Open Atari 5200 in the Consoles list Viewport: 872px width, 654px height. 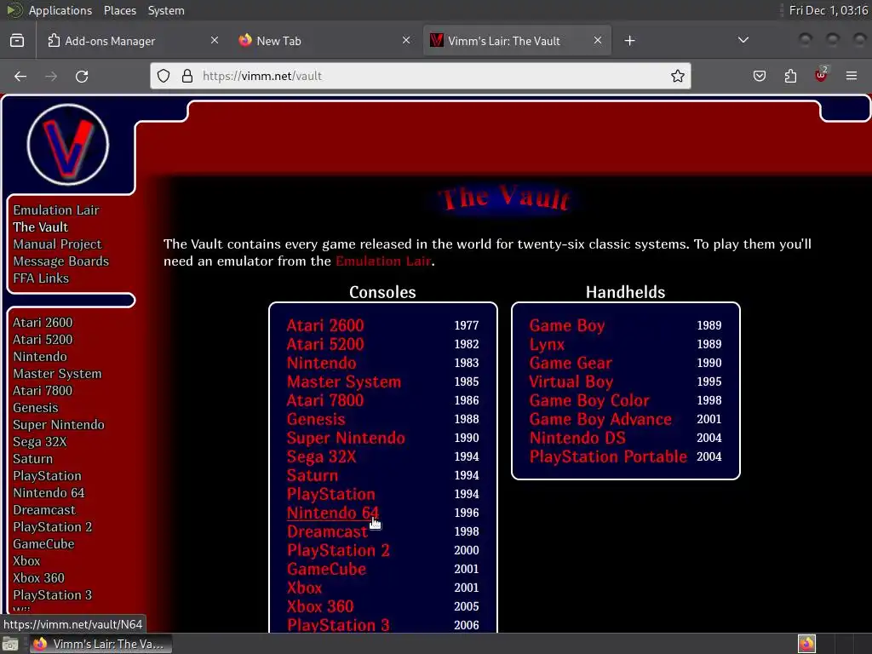(x=325, y=344)
